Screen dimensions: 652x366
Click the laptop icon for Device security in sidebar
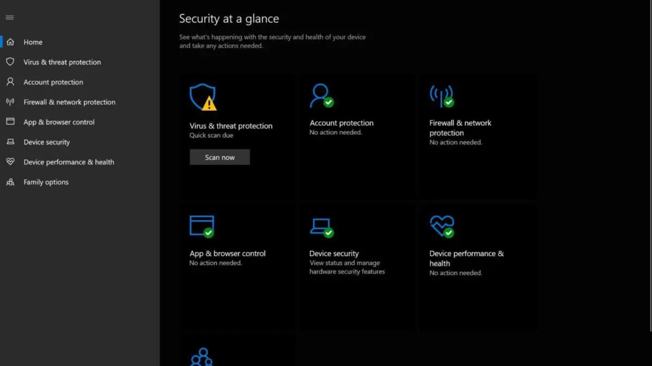coord(10,142)
